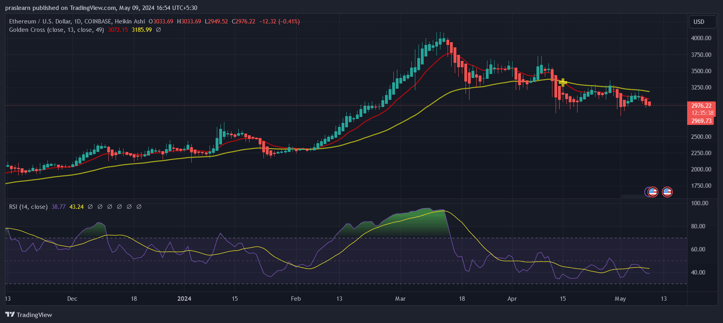This screenshot has width=723, height=323.
Task: Click the 4000.00 price axis label
Action: [701, 38]
